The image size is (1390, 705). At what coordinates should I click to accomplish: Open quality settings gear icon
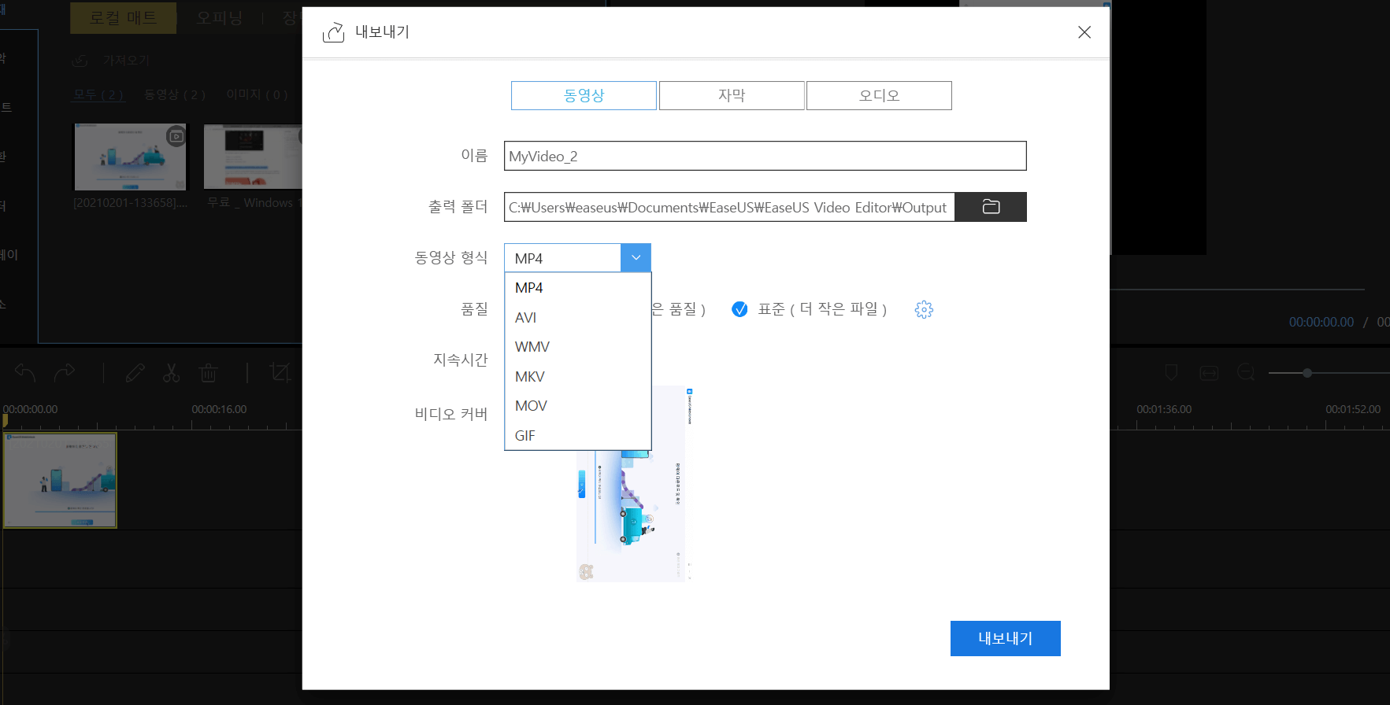(x=924, y=309)
